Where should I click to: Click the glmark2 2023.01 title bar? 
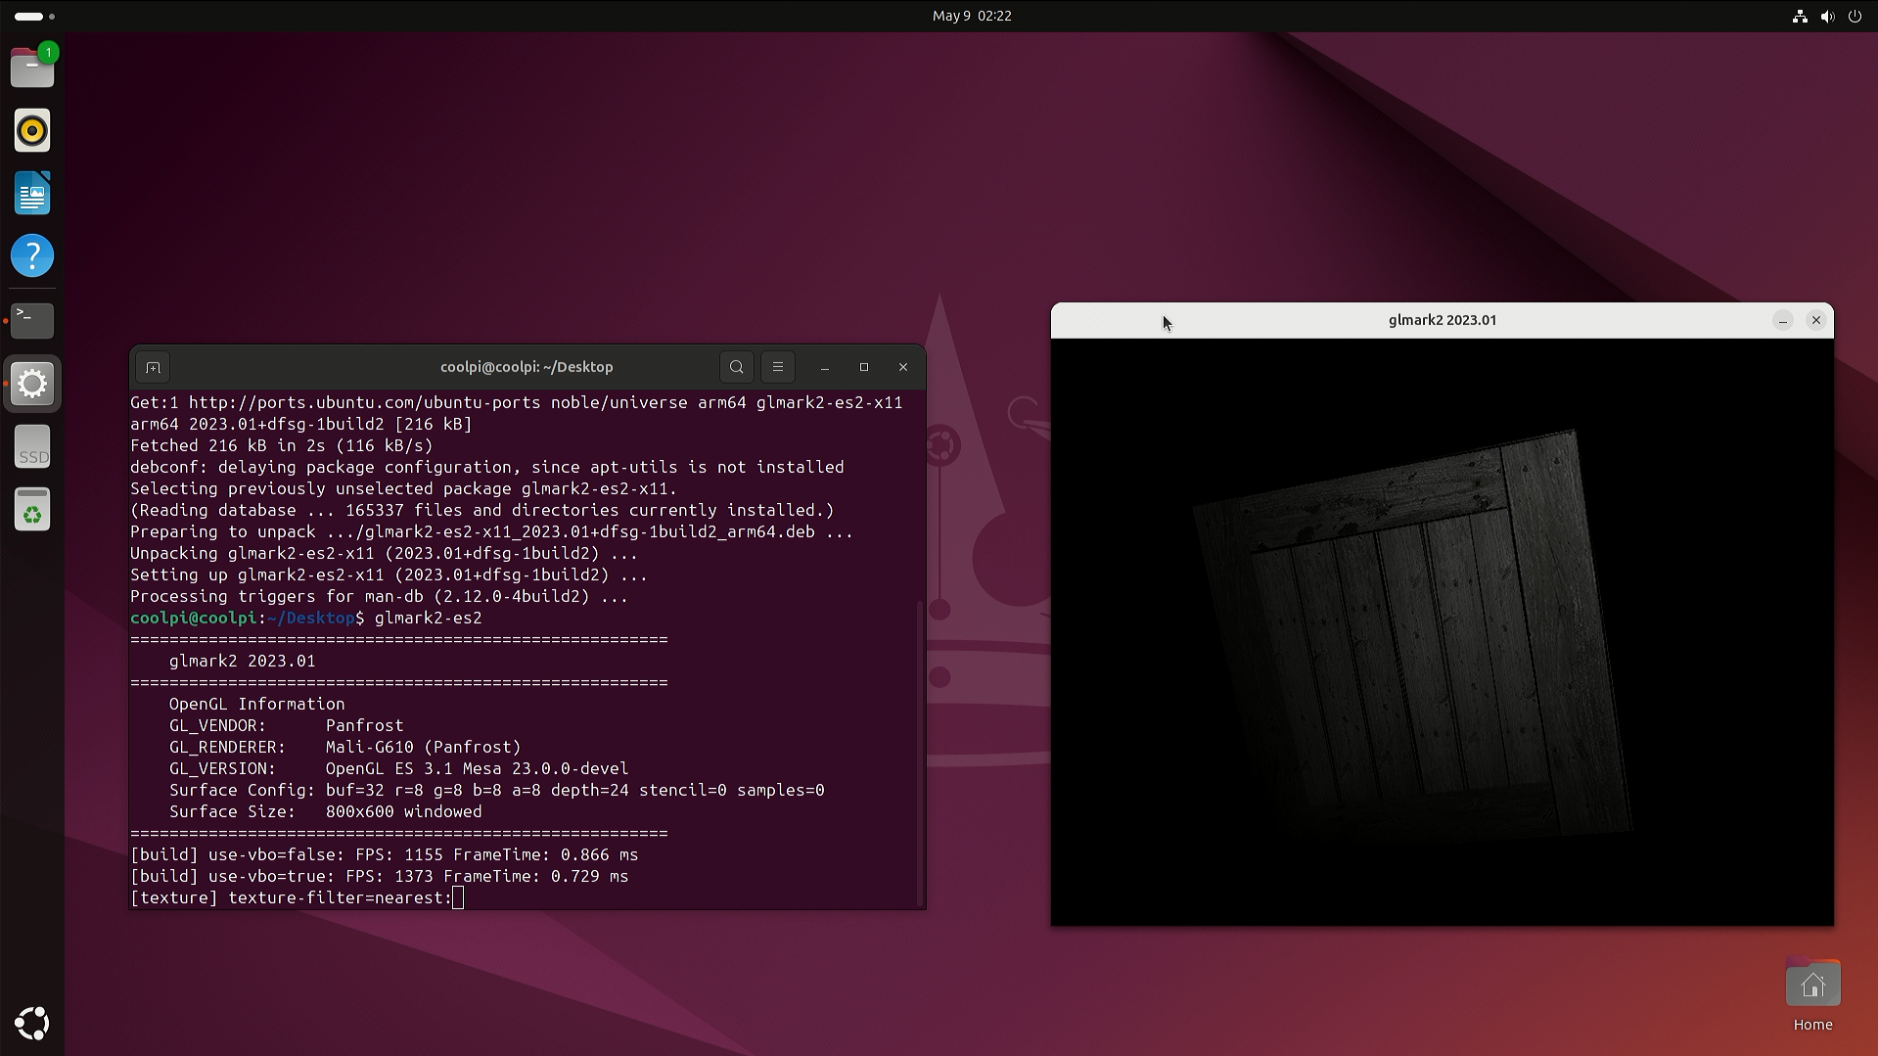pyautogui.click(x=1442, y=320)
